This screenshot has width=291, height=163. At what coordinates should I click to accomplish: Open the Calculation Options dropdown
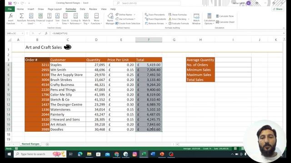[209, 19]
